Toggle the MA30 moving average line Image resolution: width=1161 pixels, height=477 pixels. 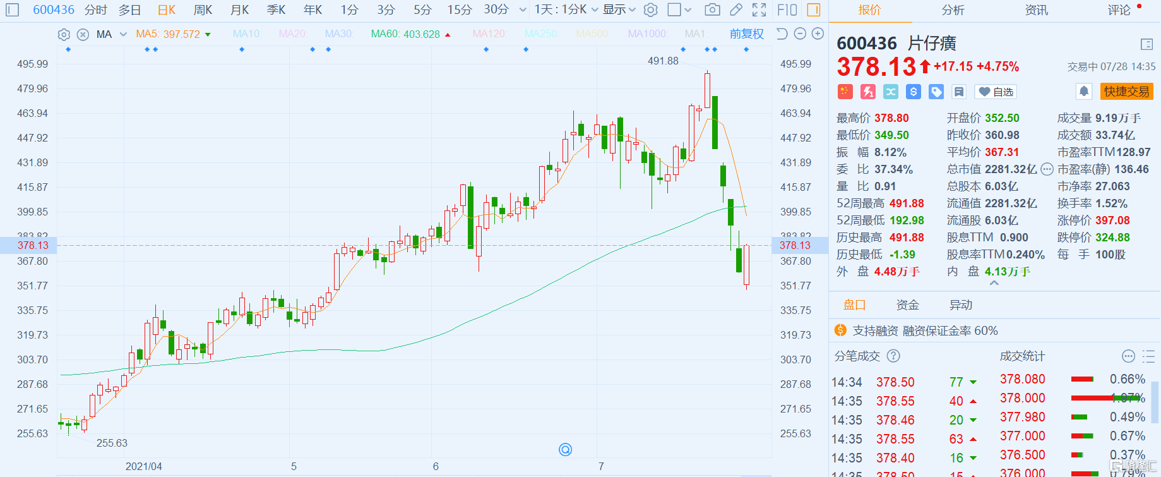[x=339, y=34]
